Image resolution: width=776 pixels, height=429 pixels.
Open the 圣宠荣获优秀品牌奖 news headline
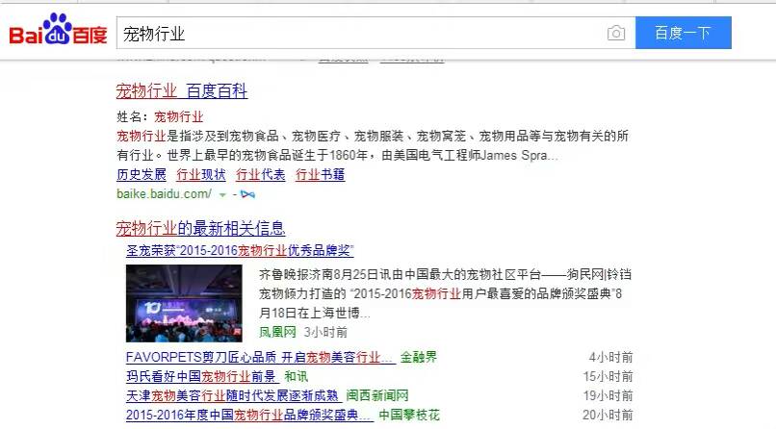click(240, 250)
